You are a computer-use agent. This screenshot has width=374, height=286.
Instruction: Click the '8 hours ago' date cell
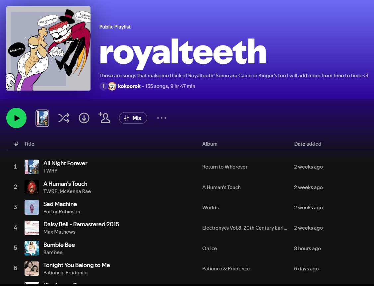[x=307, y=249]
